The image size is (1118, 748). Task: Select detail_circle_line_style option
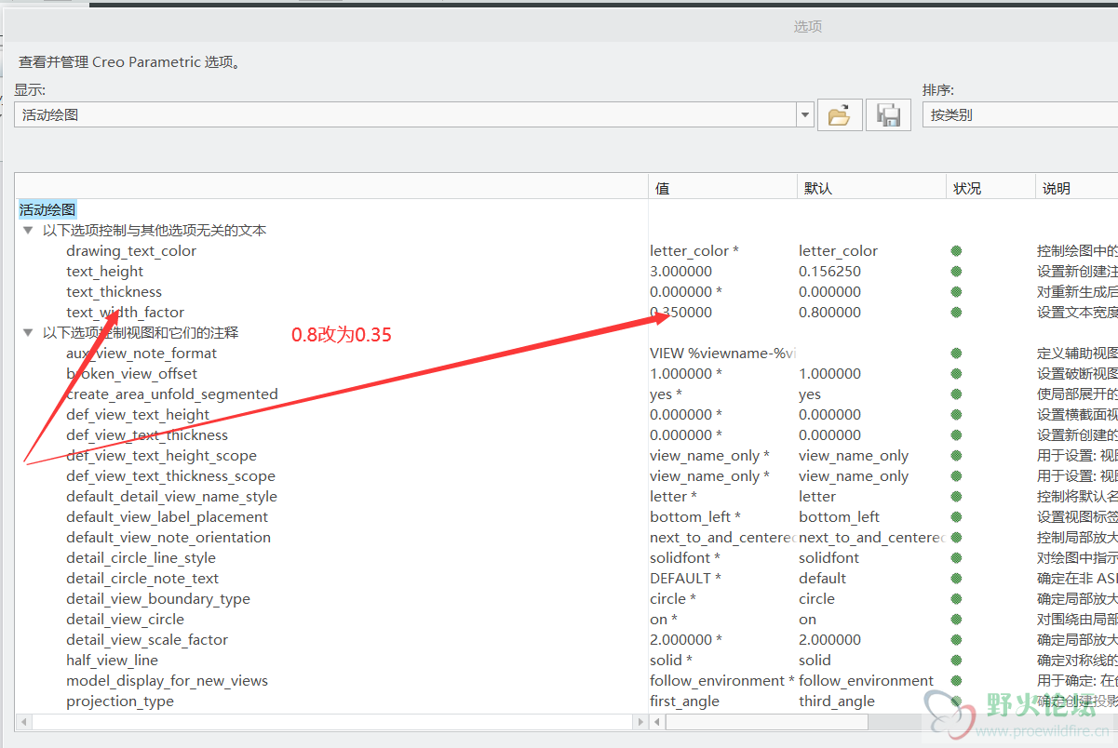tap(141, 558)
